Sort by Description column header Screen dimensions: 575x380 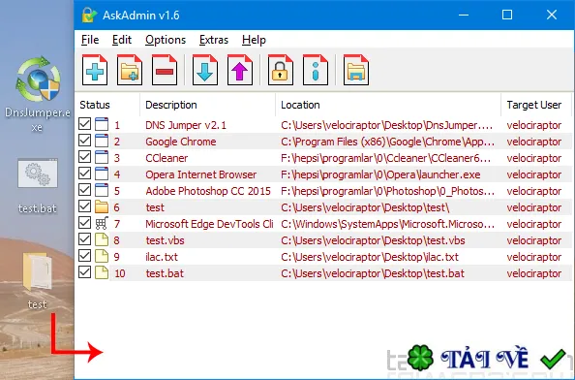click(x=207, y=105)
